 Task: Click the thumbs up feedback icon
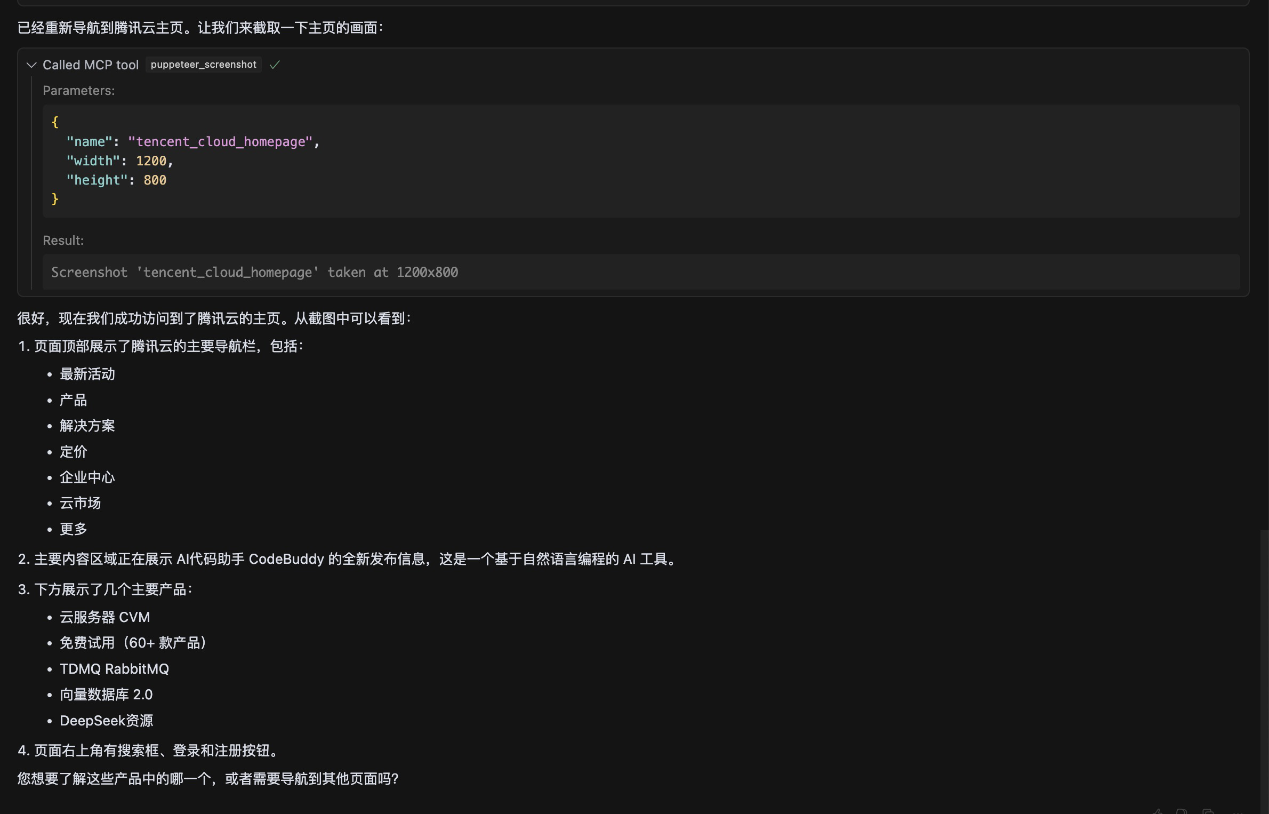1158,811
